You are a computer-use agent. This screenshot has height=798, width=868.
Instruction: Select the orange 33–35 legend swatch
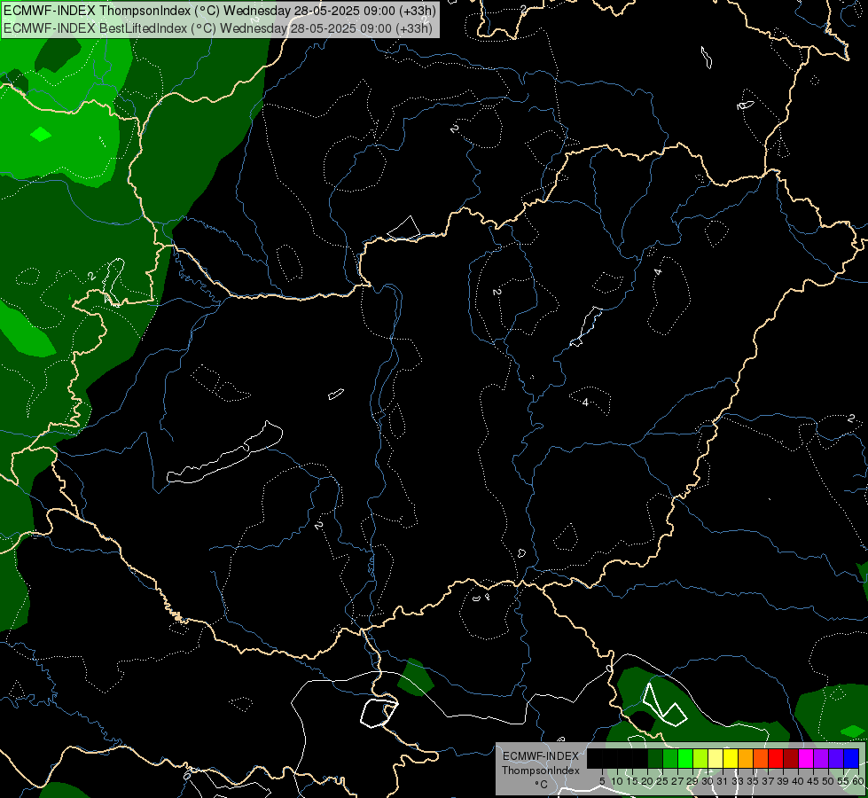pyautogui.click(x=746, y=758)
